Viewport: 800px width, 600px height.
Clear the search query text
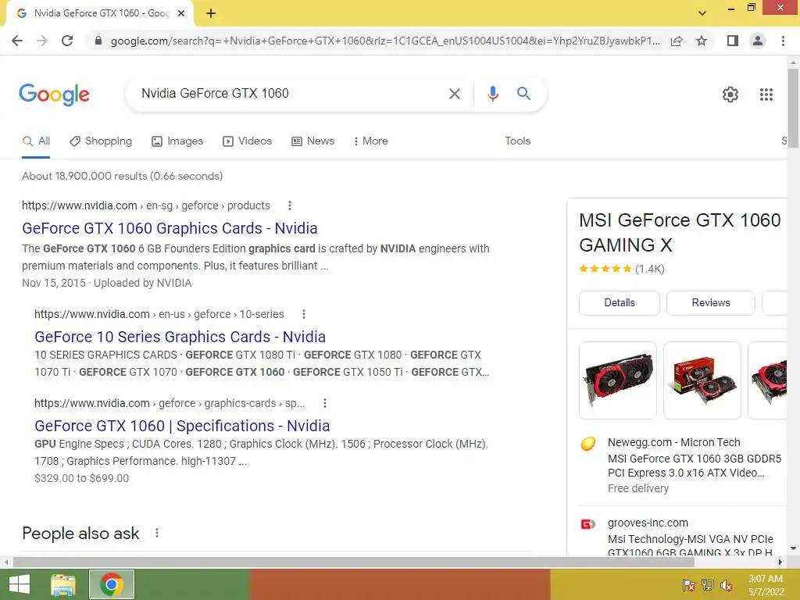[x=454, y=94]
